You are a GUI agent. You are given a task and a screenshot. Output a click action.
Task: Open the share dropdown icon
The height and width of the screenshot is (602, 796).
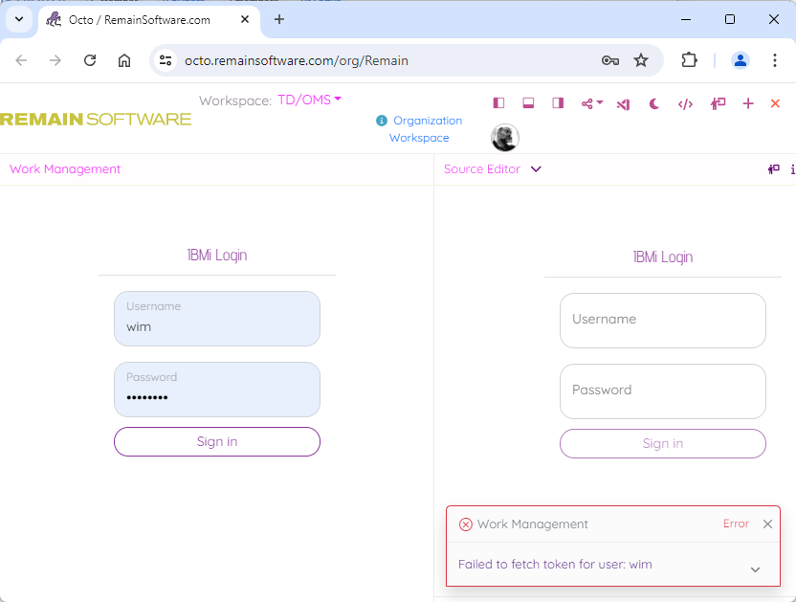[591, 103]
